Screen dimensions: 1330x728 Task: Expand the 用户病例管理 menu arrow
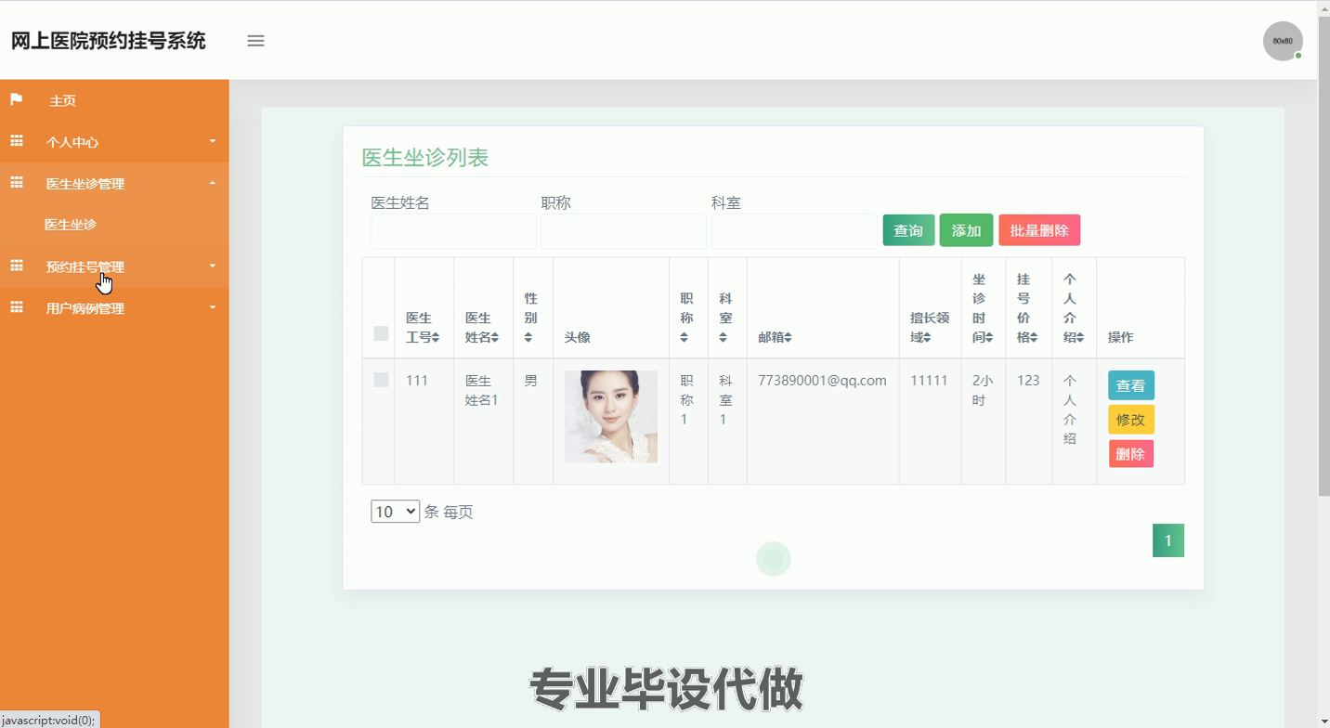213,307
